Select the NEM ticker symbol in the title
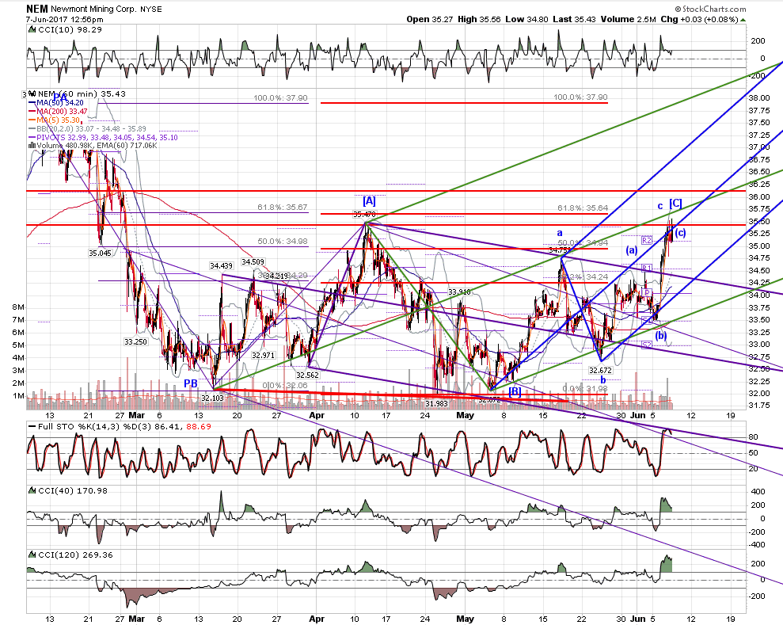 click(x=37, y=9)
